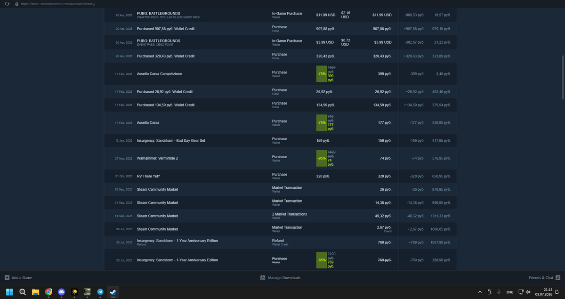Open Warhammer: Vermintide 2 purchase row
This screenshot has height=299, width=565.
coord(281,158)
